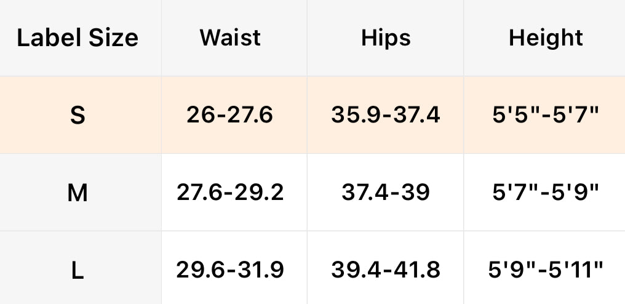The image size is (625, 304).
Task: Select the M size row label
Action: coord(78,193)
